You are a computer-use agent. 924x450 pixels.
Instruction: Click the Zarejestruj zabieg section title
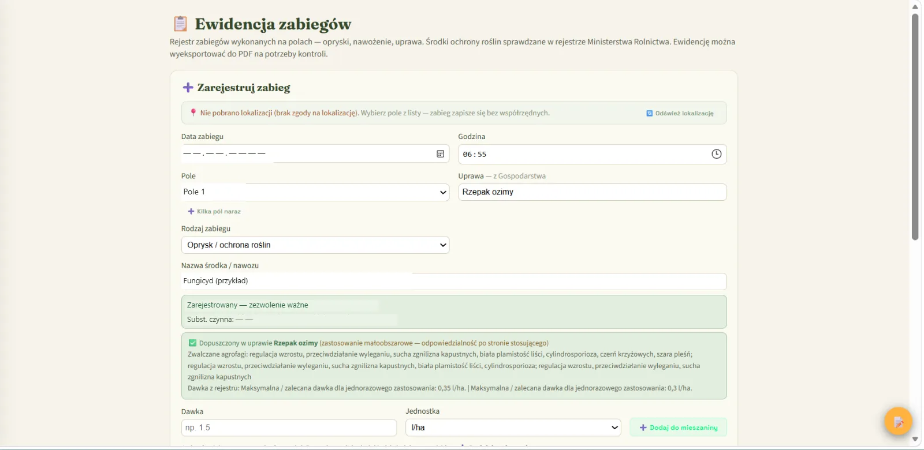244,88
